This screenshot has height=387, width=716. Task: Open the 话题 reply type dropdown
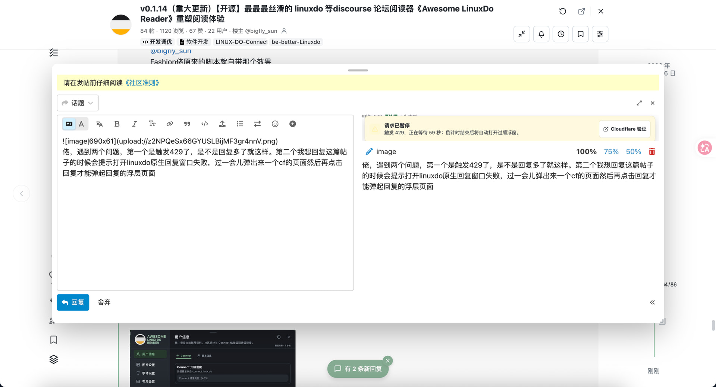(78, 103)
